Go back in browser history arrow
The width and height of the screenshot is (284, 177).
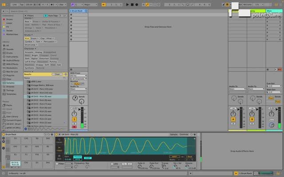[x=3, y=11]
